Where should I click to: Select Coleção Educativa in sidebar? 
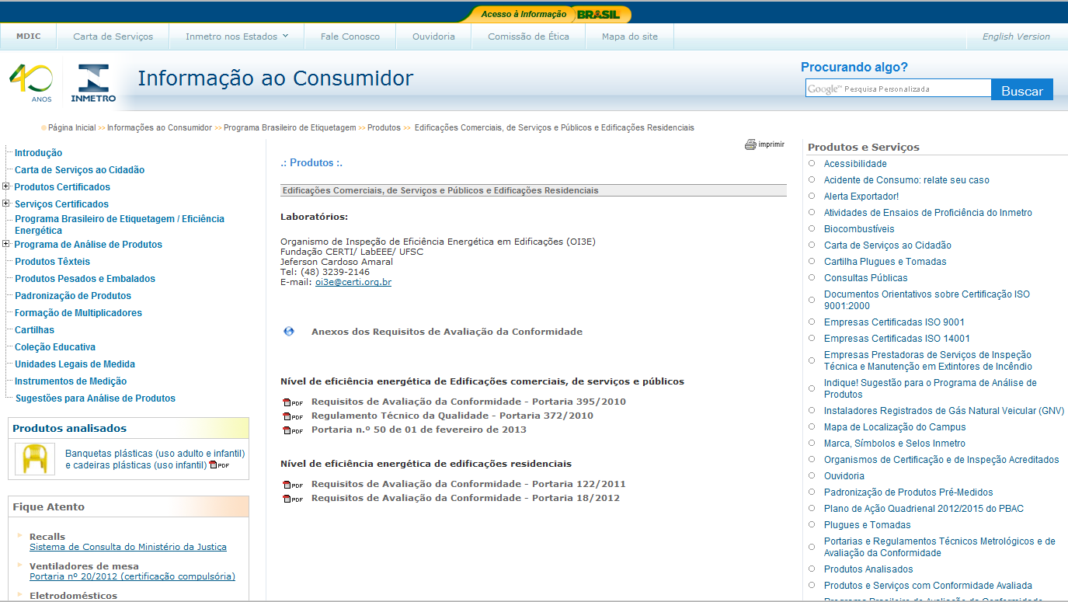(55, 347)
